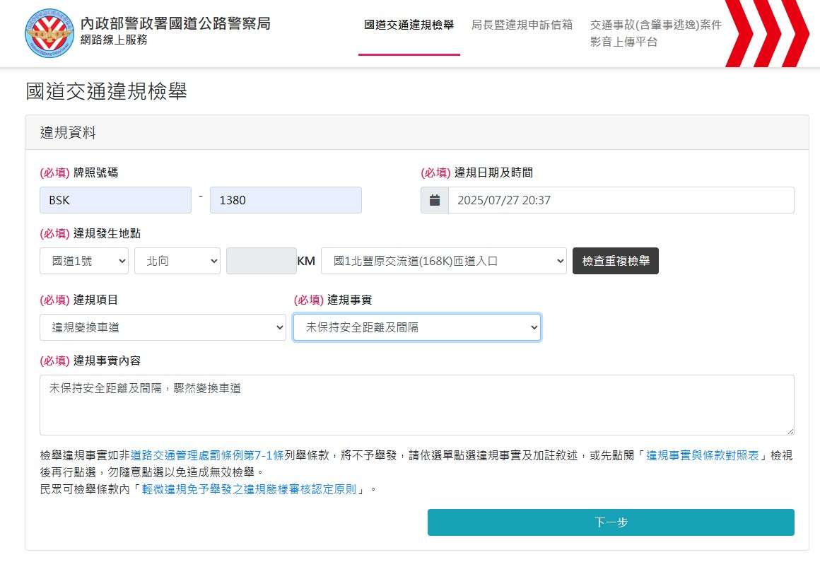Click the 違規發生地點 field label
Screen dimensions: 820x562
[107, 233]
